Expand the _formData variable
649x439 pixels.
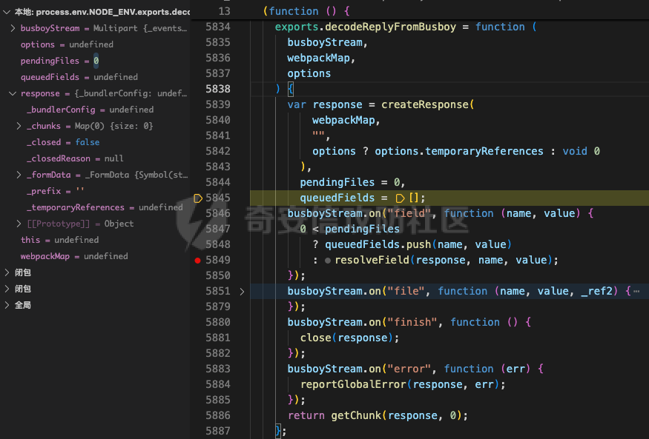[19, 175]
